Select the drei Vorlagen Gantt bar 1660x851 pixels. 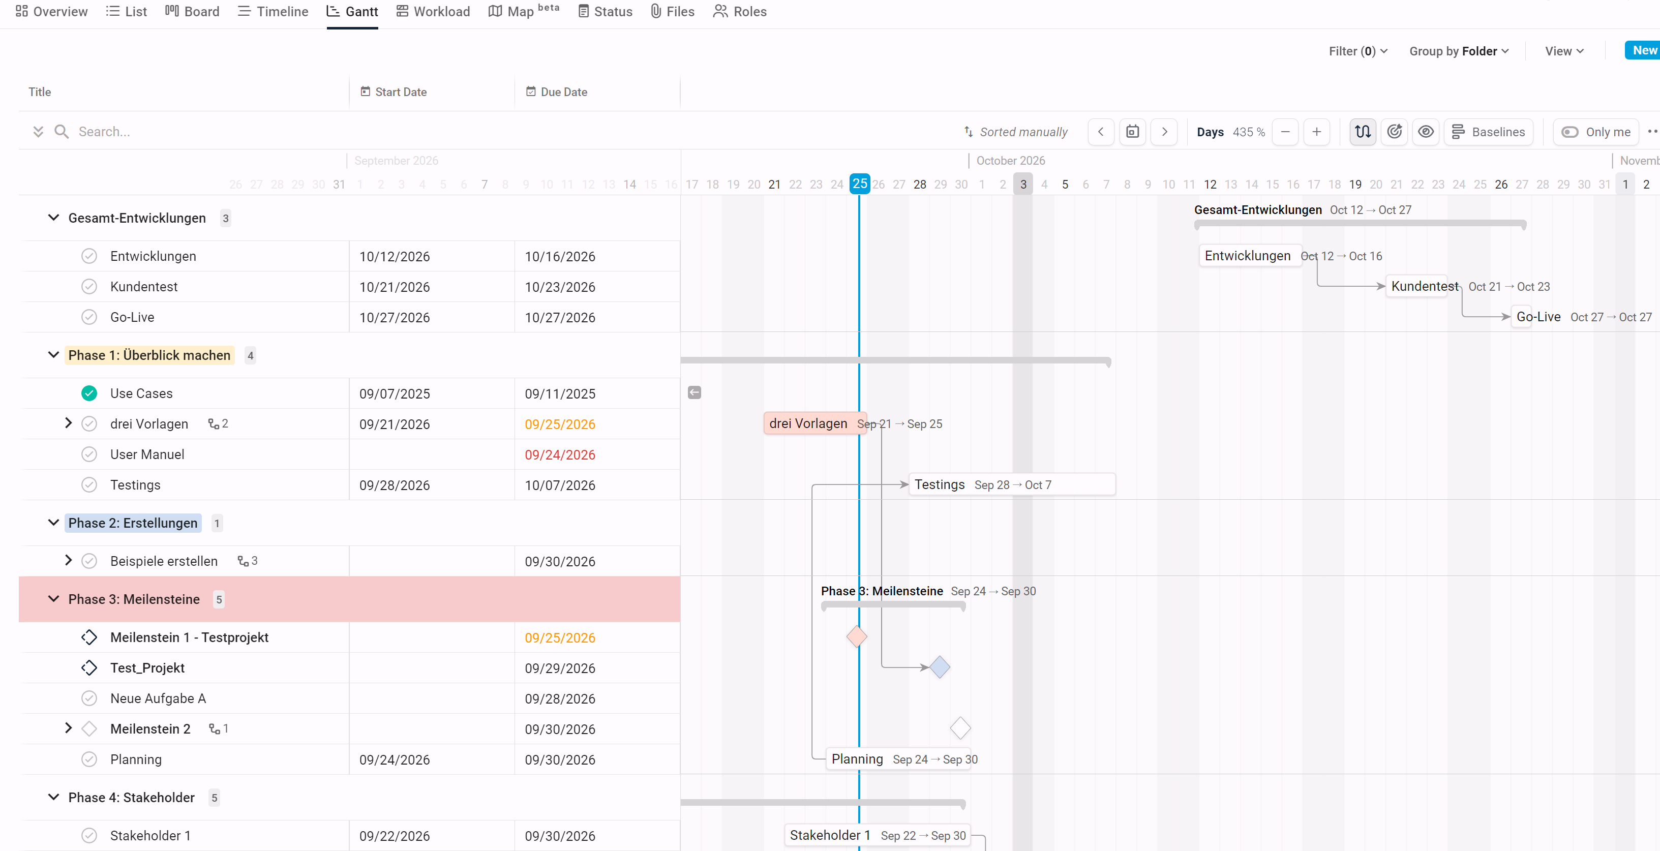coord(815,423)
